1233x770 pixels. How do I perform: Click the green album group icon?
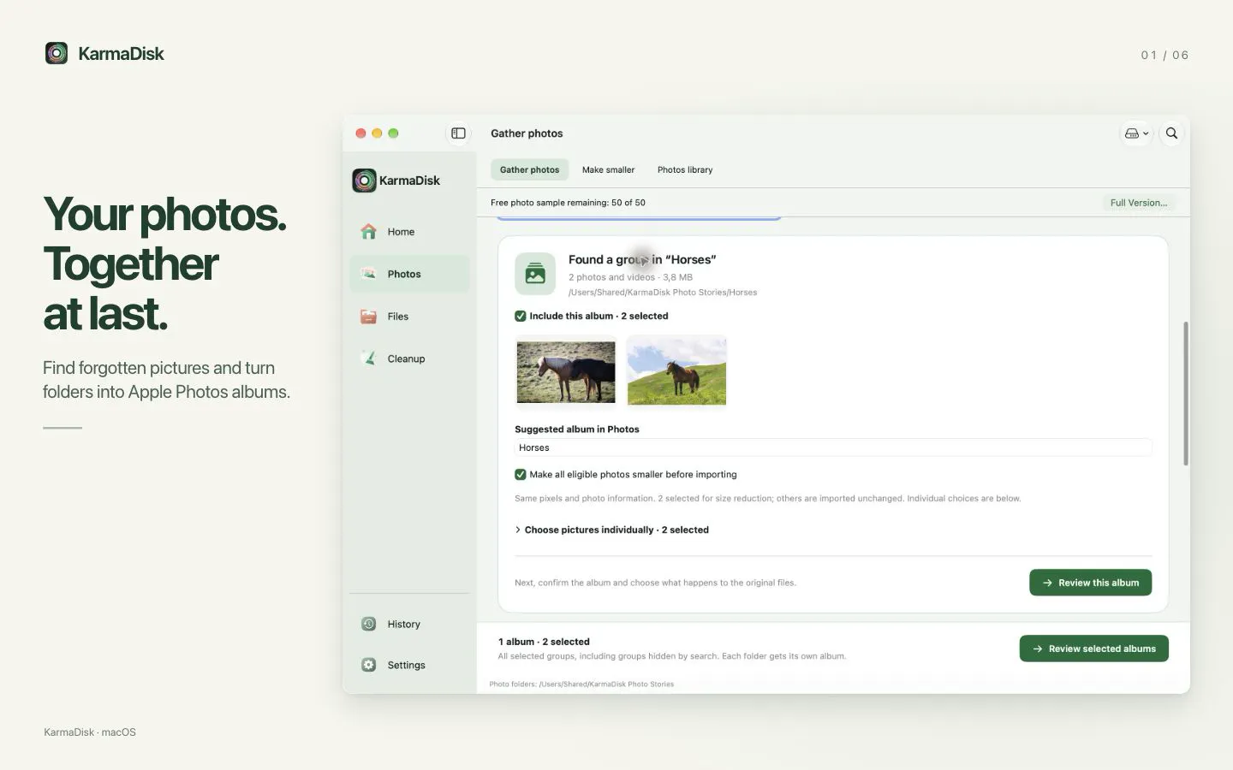click(535, 274)
